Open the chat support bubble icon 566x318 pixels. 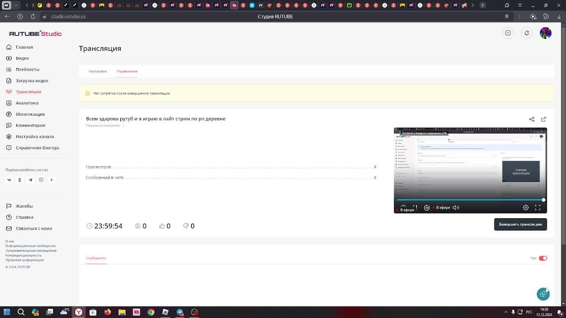tap(543, 294)
